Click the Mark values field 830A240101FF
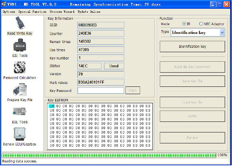 [101, 82]
